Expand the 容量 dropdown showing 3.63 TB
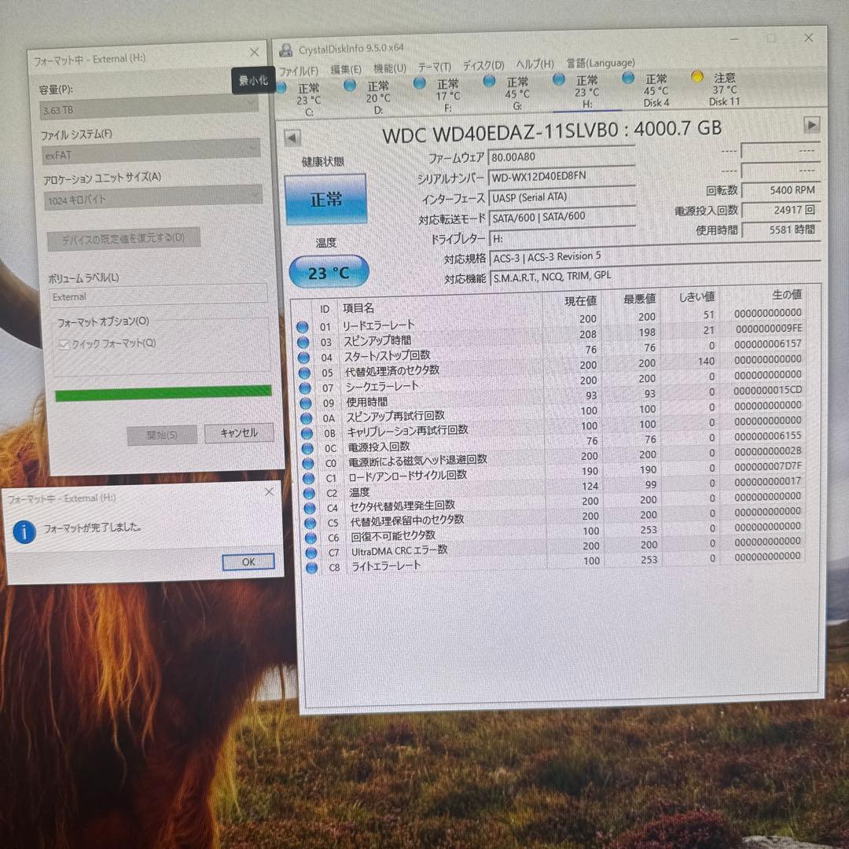 (x=152, y=108)
